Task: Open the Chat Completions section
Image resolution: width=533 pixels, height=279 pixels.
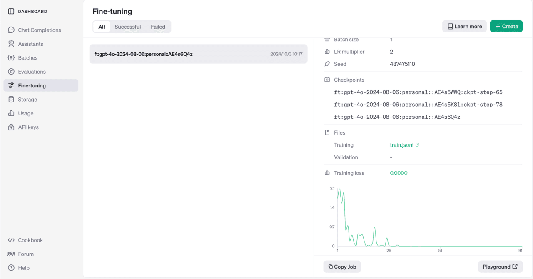Action: 39,30
